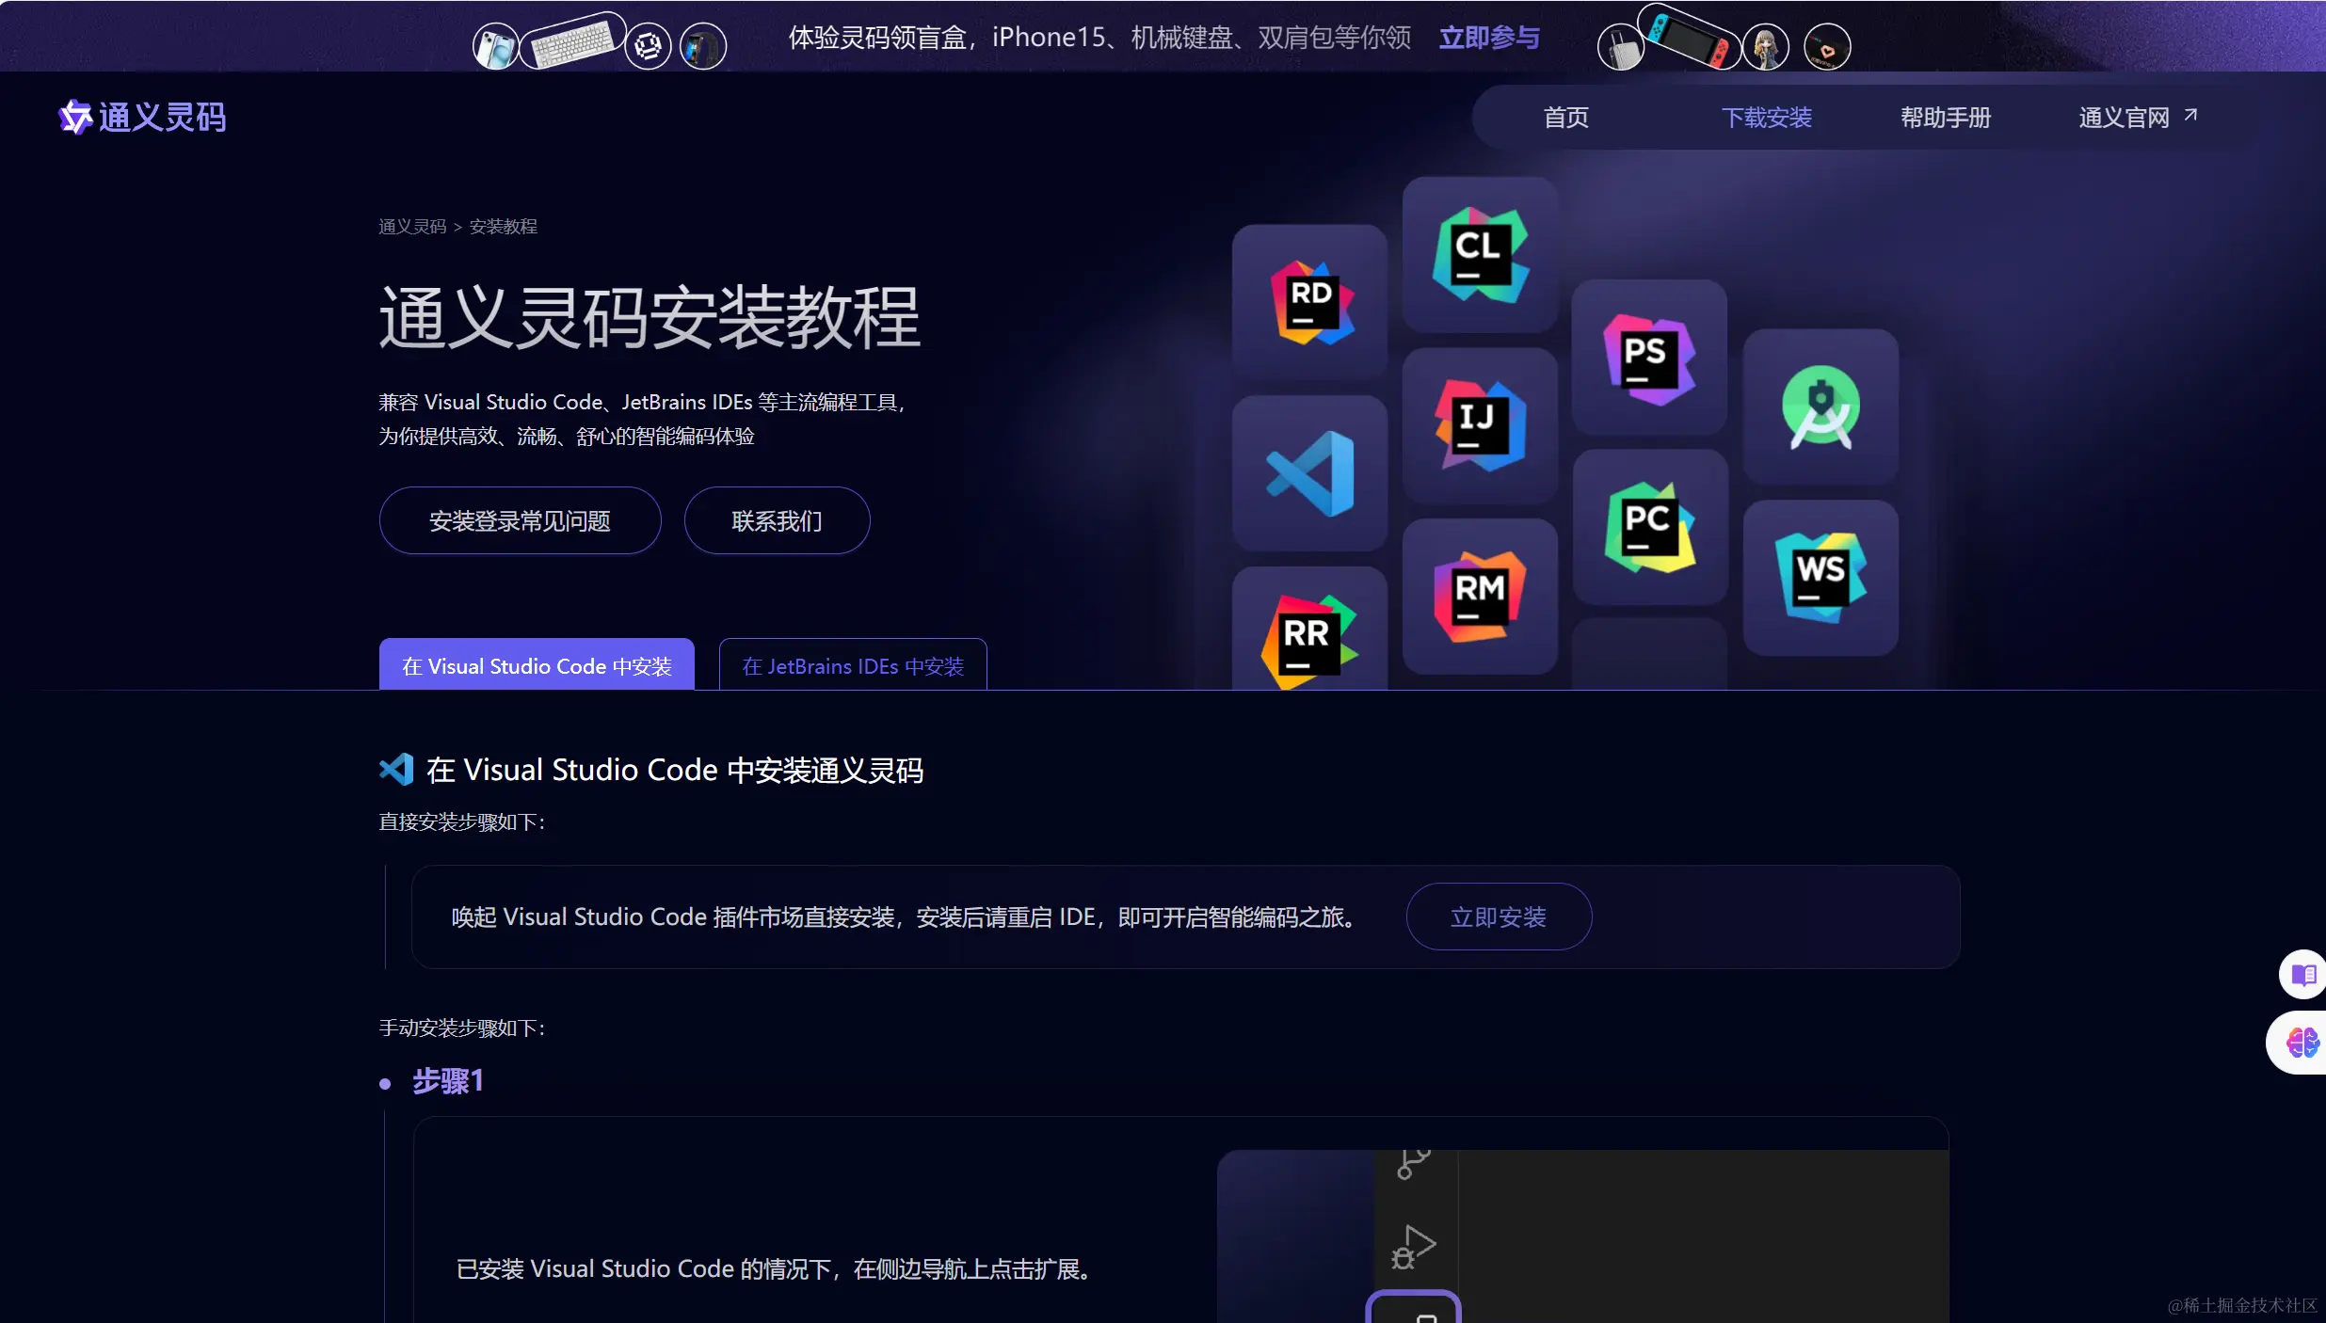This screenshot has width=2326, height=1323.
Task: Click the IntelliJ IDEA IJ icon tile
Action: tap(1480, 425)
